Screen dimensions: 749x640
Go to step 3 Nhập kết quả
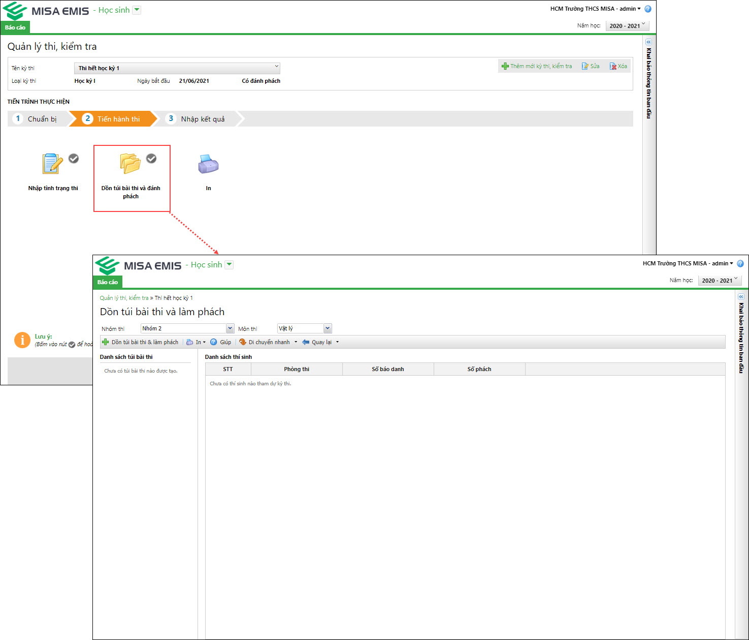[198, 119]
